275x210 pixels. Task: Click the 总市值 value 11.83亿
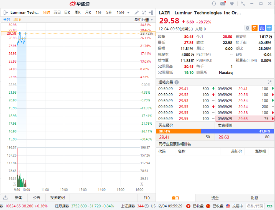[x=187, y=61]
